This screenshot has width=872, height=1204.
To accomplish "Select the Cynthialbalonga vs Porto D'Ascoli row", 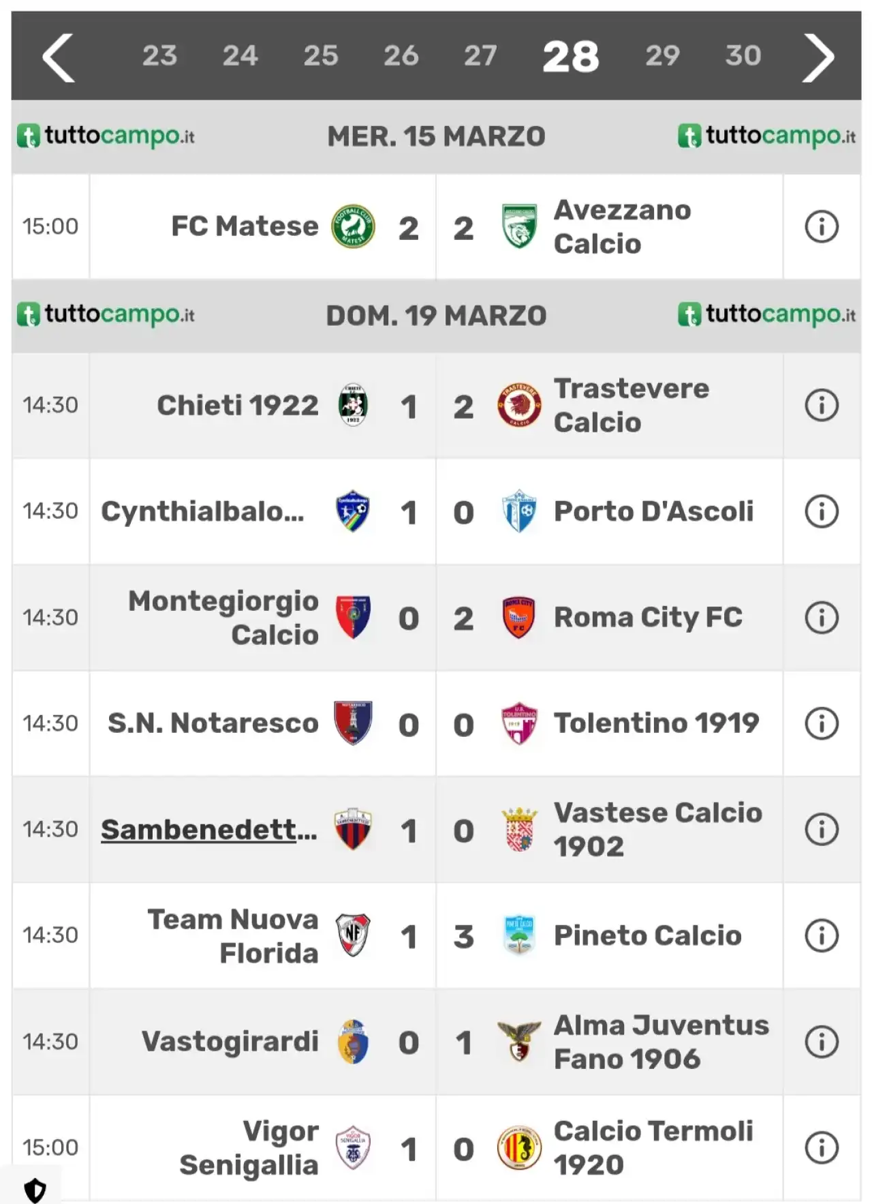I will click(436, 511).
